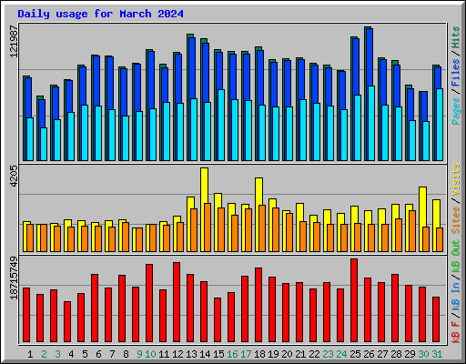Click the green day 23 label

tap(328, 354)
